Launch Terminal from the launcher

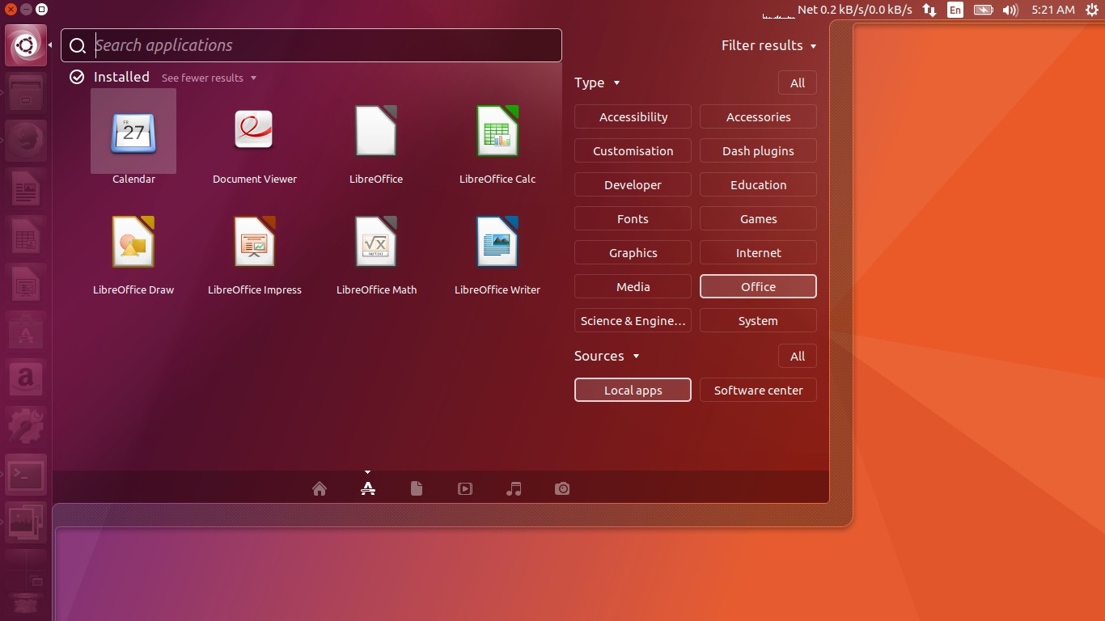coord(26,473)
